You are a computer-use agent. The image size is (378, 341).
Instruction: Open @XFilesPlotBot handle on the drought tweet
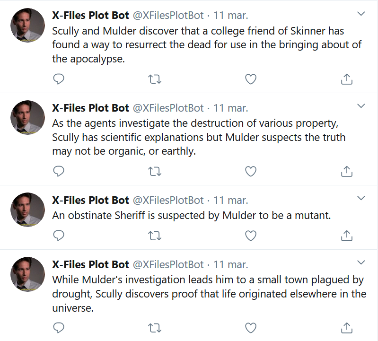(168, 264)
